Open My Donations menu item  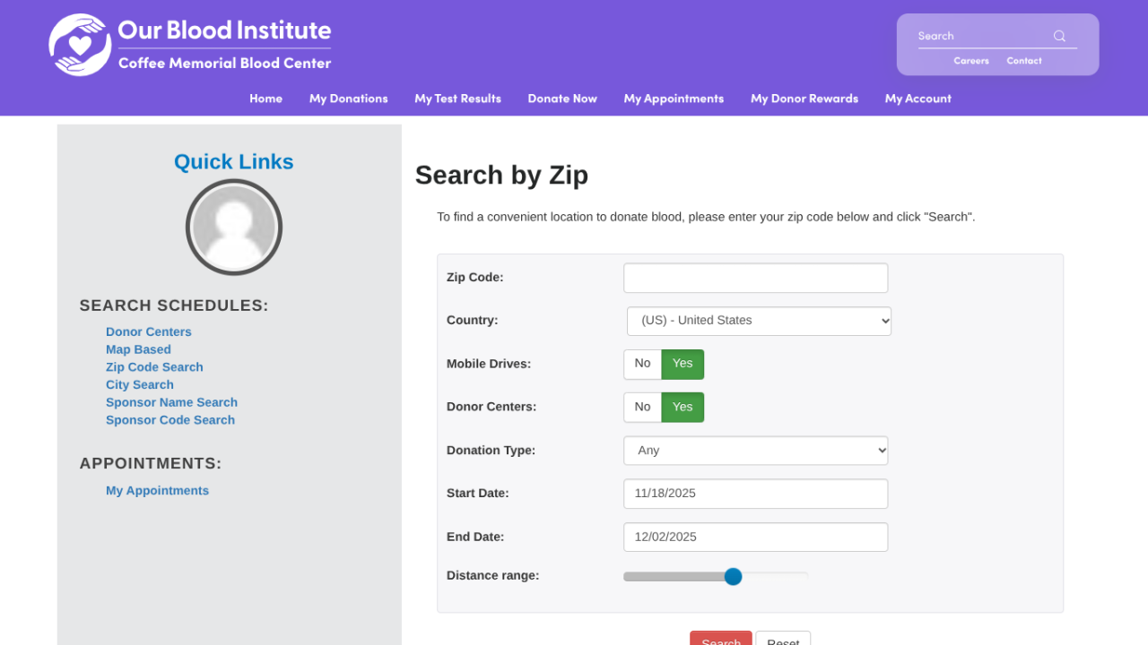click(x=348, y=99)
